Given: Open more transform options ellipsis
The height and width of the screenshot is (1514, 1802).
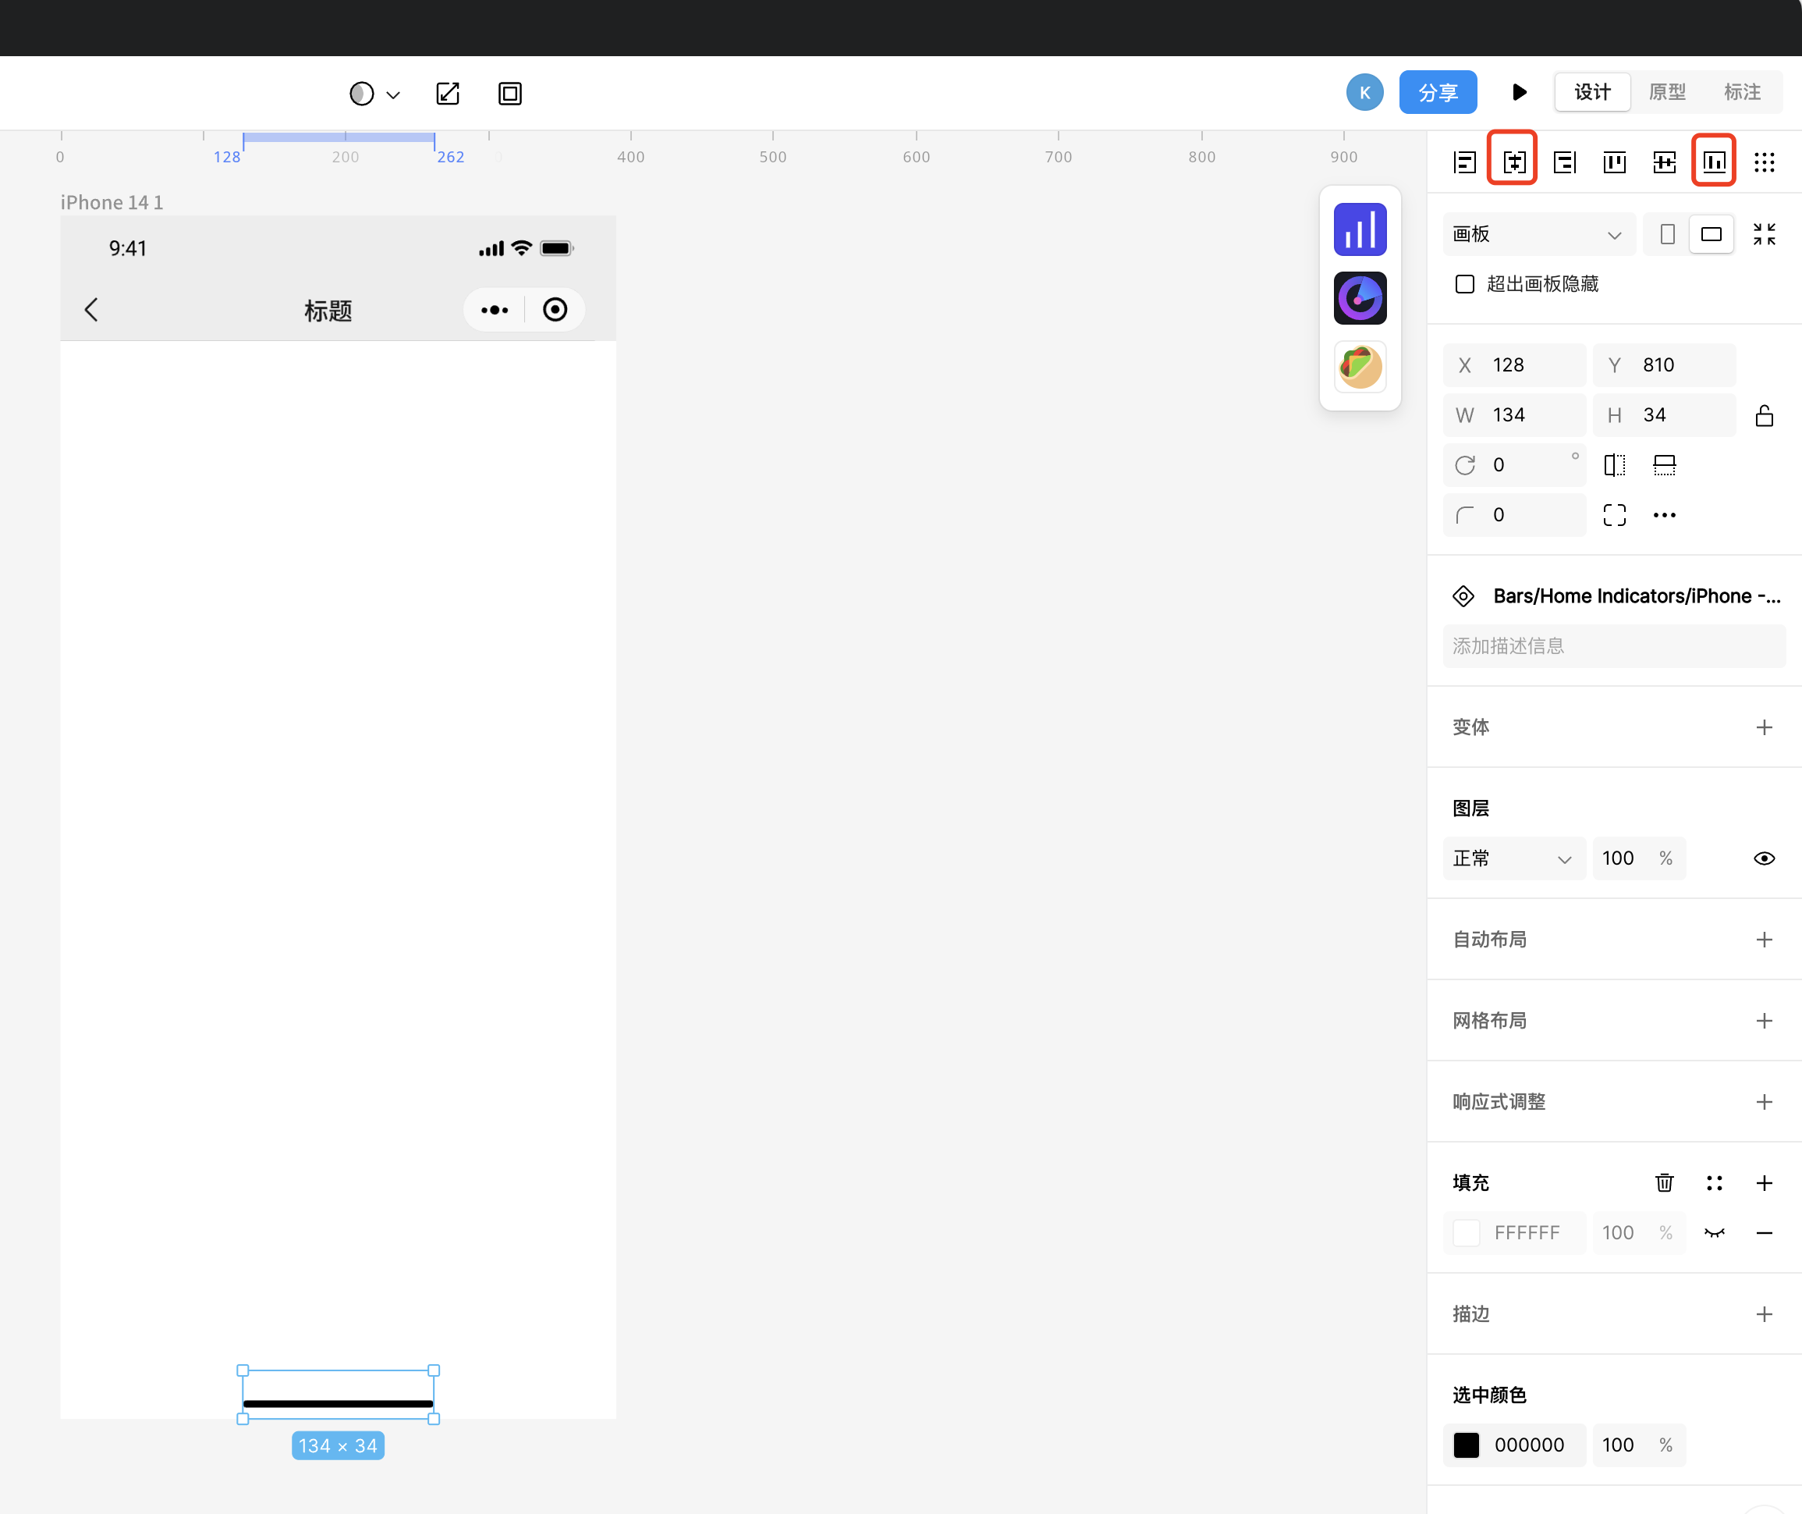Looking at the screenshot, I should (x=1664, y=515).
